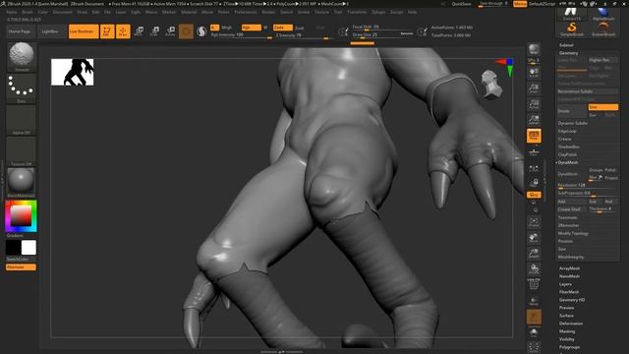Open the Dots stroke type picker
Viewport: 629px width, 354px height.
tap(22, 88)
